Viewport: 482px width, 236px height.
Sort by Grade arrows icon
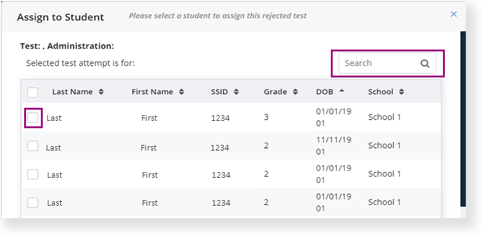(296, 92)
